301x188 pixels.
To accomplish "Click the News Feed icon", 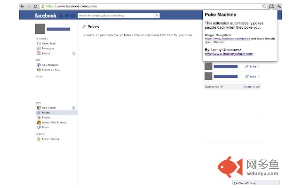I will 39,43.
